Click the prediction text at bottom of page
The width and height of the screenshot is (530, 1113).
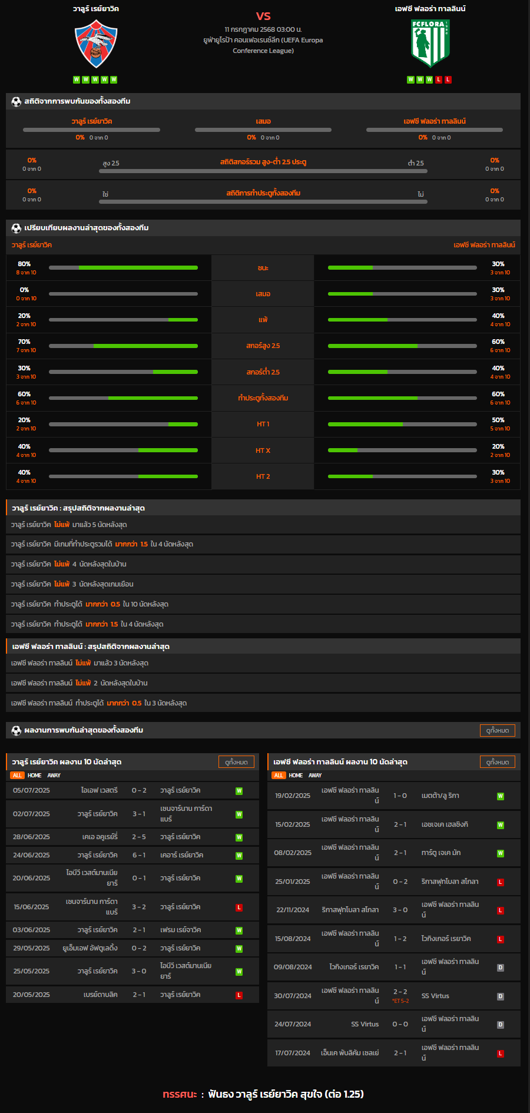[263, 1094]
